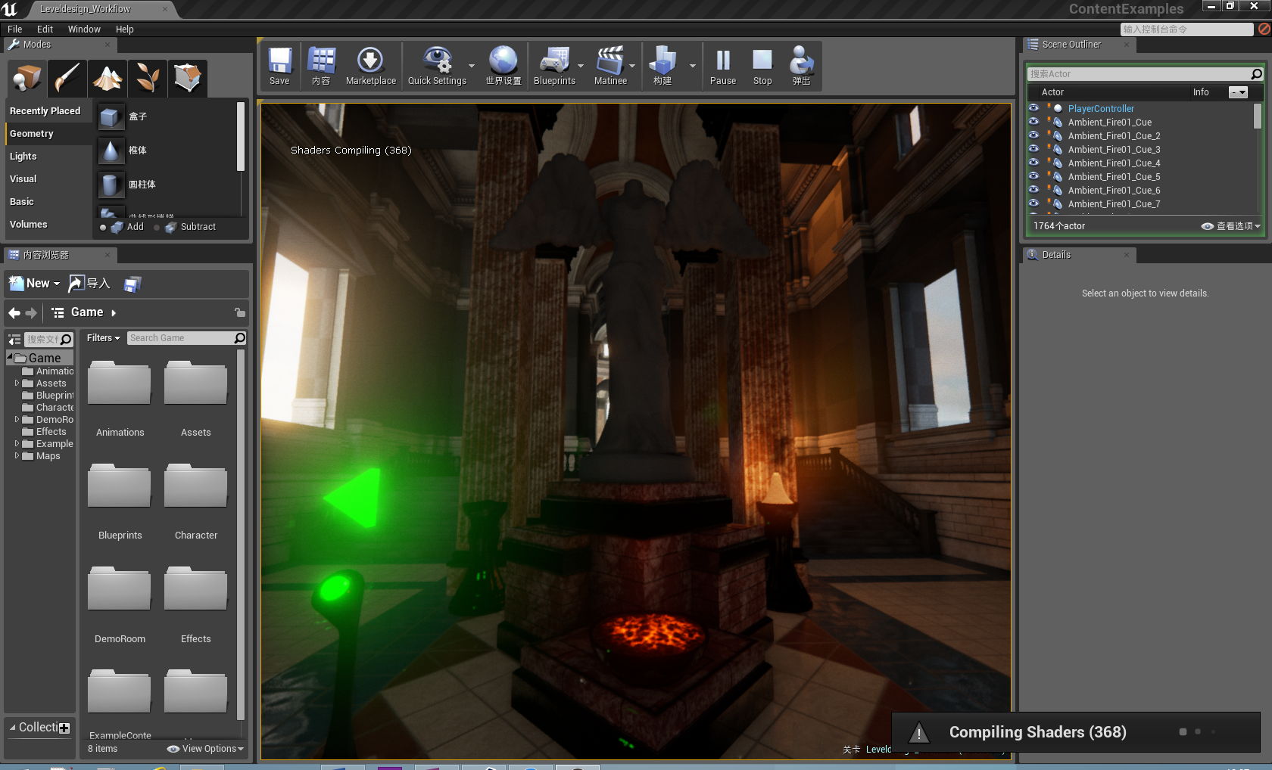Viewport: 1272px width, 770px height.
Task: Select the 圆柱体 cylinder brush icon
Action: [111, 185]
